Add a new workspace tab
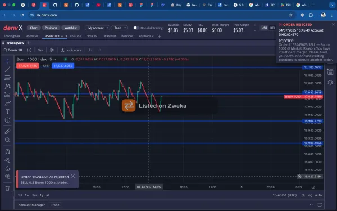This screenshot has width=337, height=211. pyautogui.click(x=160, y=36)
